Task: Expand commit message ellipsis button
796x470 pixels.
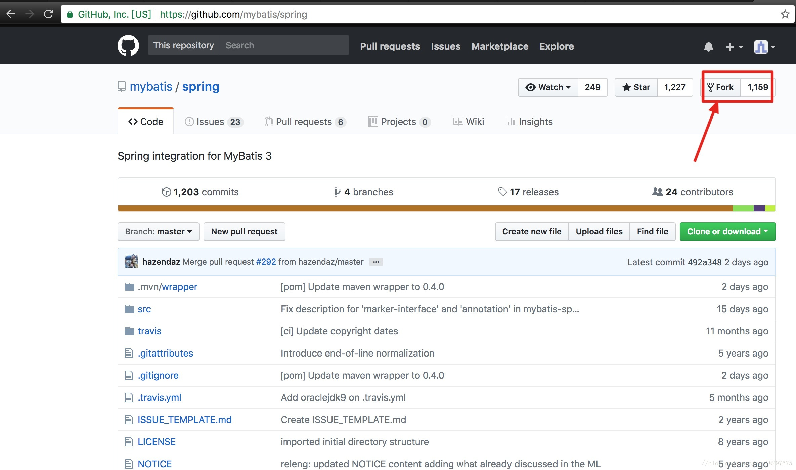Action: 376,262
